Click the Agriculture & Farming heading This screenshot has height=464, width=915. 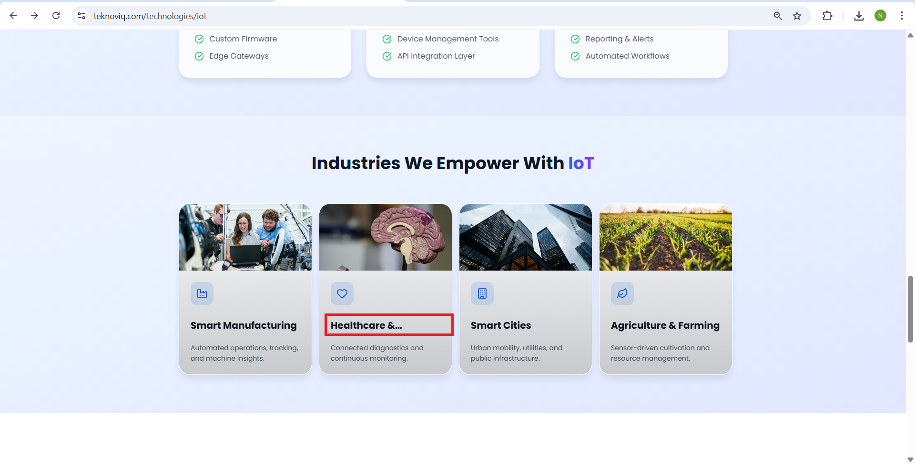pos(665,325)
